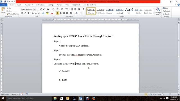Apply the Heading 2 style

[119, 11]
